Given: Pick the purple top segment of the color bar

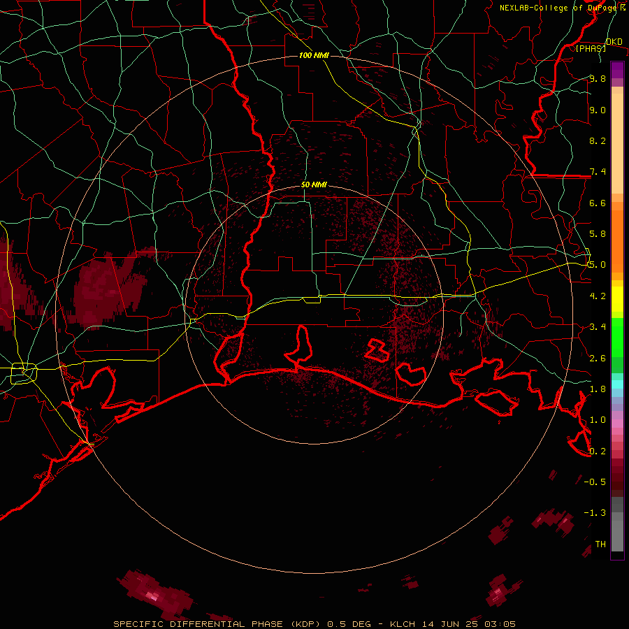Looking at the screenshot, I should tap(617, 70).
